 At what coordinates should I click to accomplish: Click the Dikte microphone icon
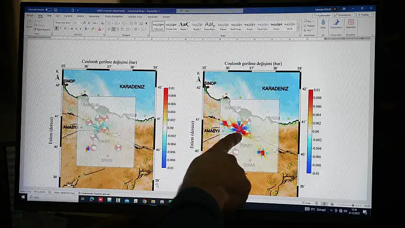322,24
